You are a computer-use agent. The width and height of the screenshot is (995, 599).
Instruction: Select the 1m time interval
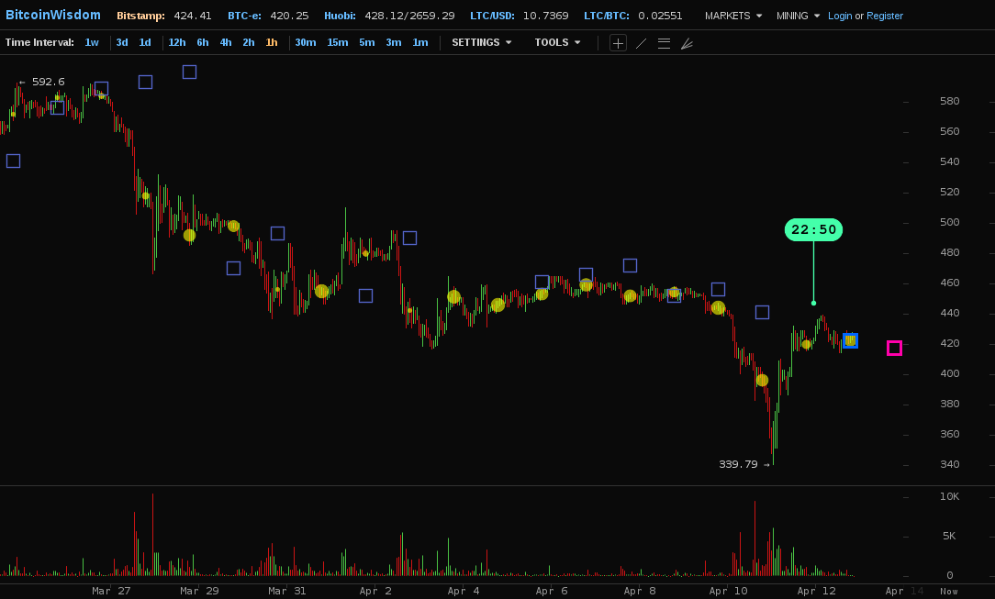coord(419,43)
